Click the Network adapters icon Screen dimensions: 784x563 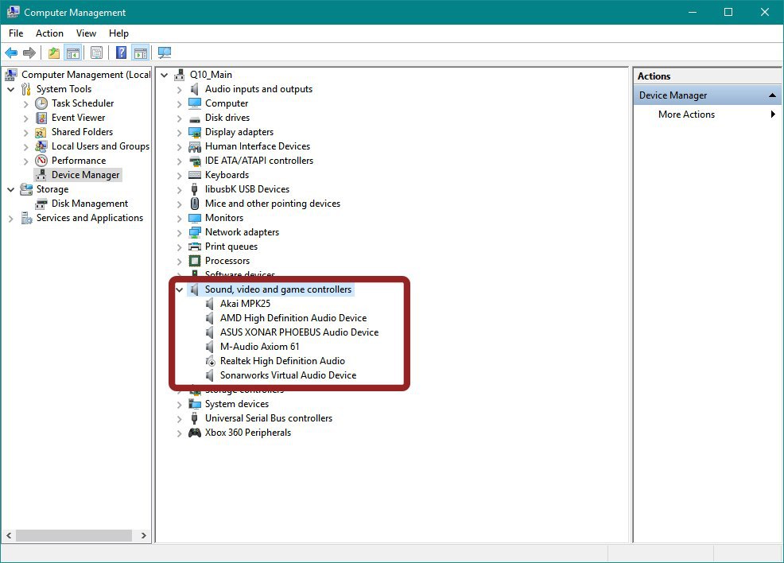(x=195, y=232)
